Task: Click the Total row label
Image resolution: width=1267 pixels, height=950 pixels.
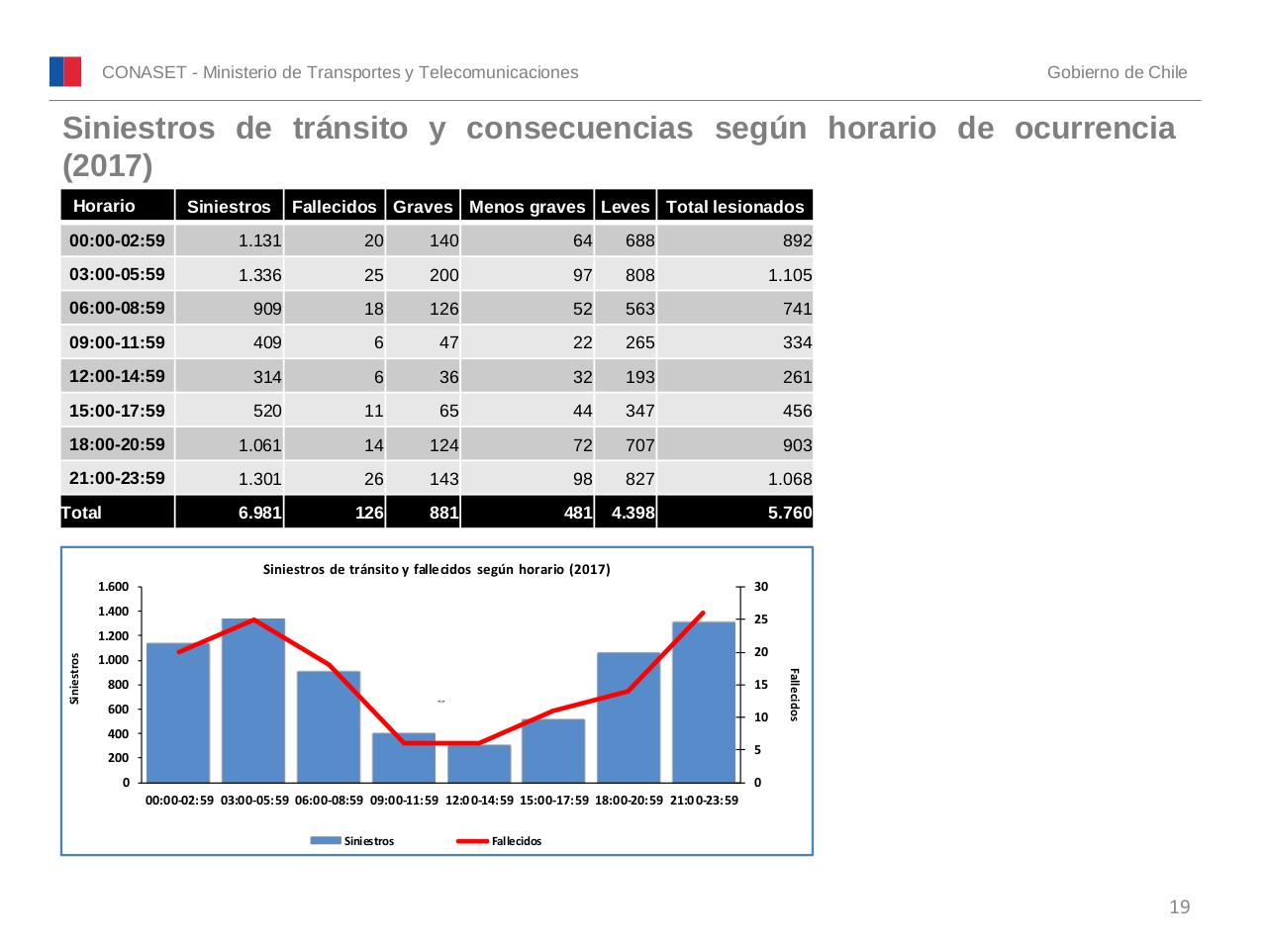Action: [82, 512]
